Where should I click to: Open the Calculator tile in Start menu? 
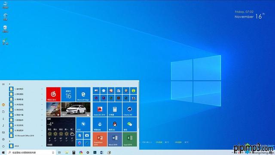pyautogui.click(x=115, y=109)
